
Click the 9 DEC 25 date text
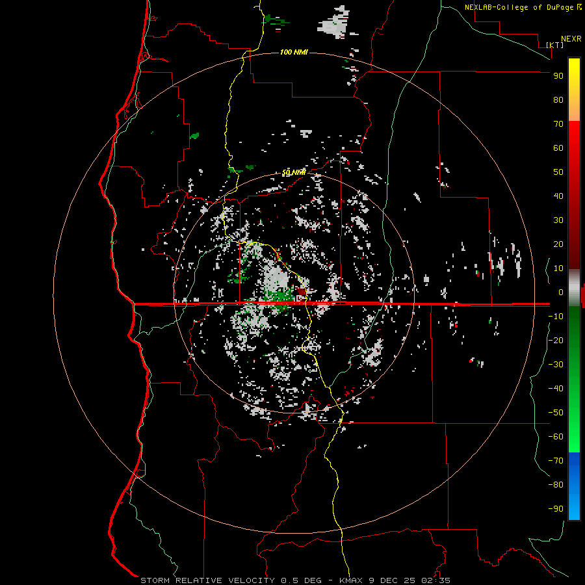[392, 580]
